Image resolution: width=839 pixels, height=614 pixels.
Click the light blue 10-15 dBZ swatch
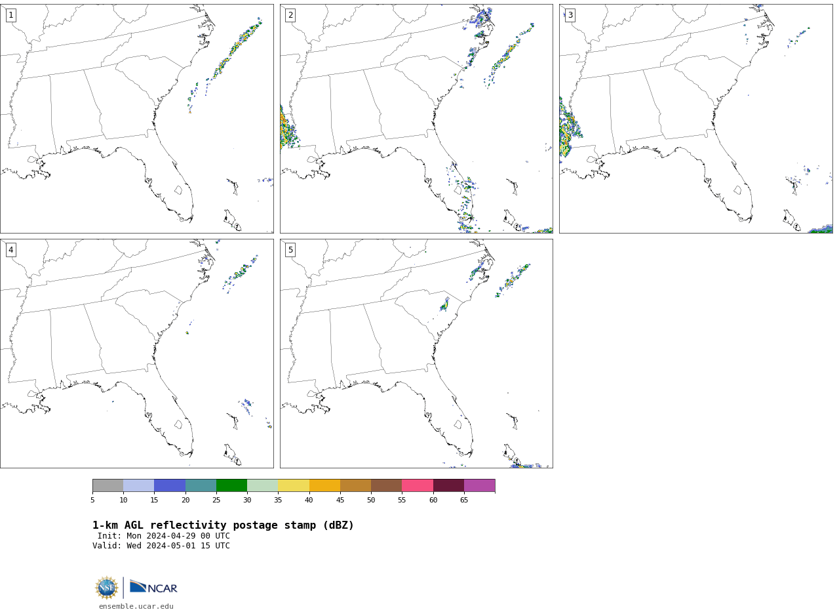click(138, 485)
